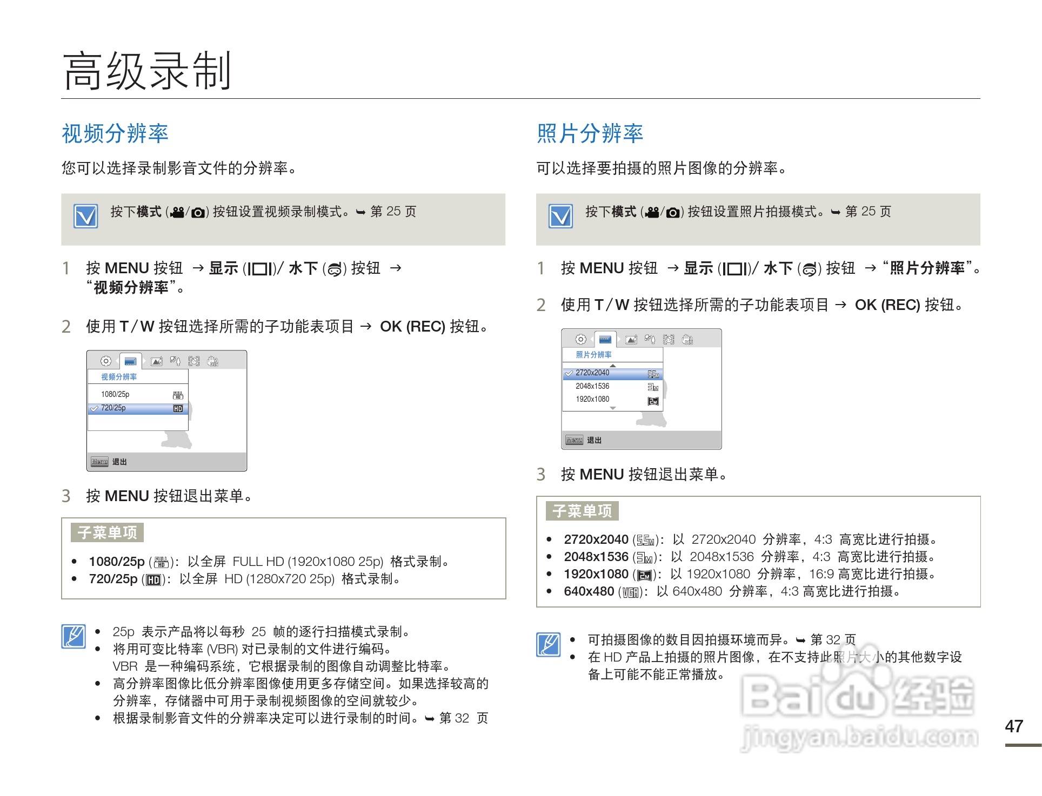Click text 按 MENU 按钮退出菜单 in right column
This screenshot has width=1042, height=796.
[645, 475]
